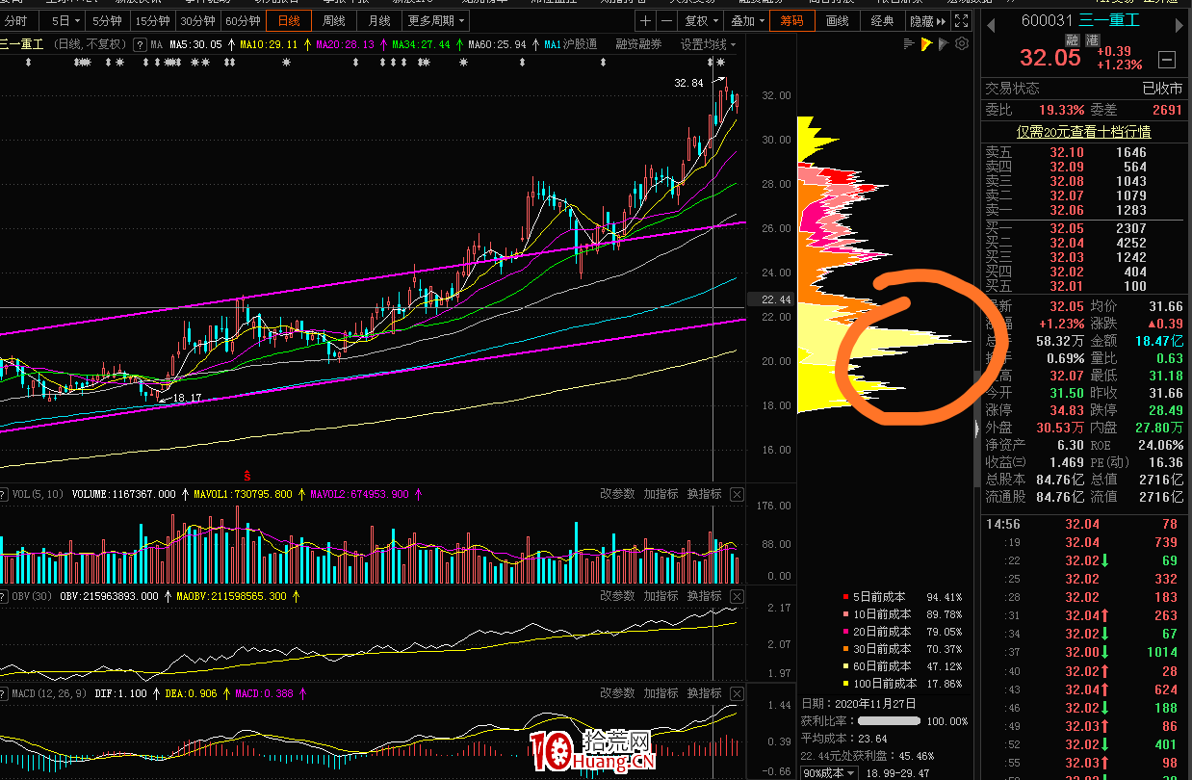Toggle the 筹码 chip distribution panel

[x=791, y=20]
